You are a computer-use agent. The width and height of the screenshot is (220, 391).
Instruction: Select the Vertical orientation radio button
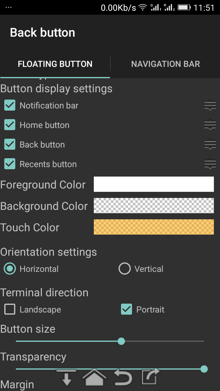(x=125, y=269)
